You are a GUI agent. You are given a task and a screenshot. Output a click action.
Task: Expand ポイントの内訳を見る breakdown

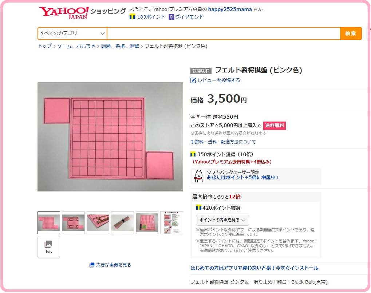222,220
